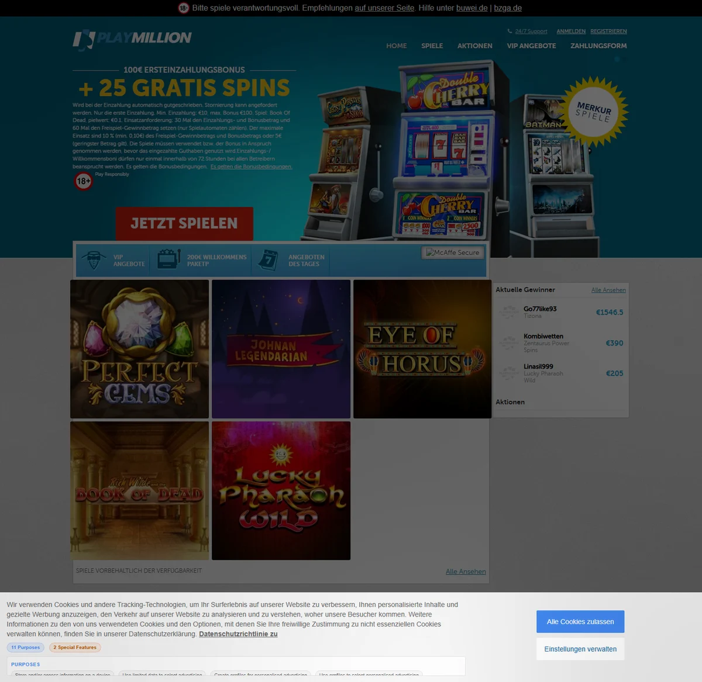The image size is (702, 682).
Task: Click the McAfee Secure badge
Action: click(453, 252)
